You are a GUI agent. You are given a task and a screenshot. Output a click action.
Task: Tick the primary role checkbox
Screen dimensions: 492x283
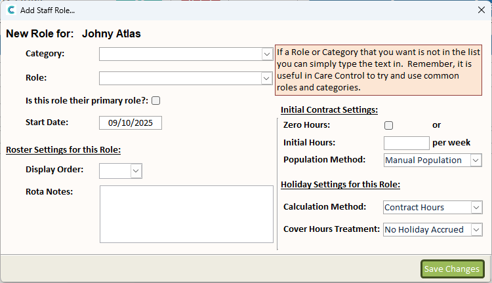pyautogui.click(x=155, y=101)
